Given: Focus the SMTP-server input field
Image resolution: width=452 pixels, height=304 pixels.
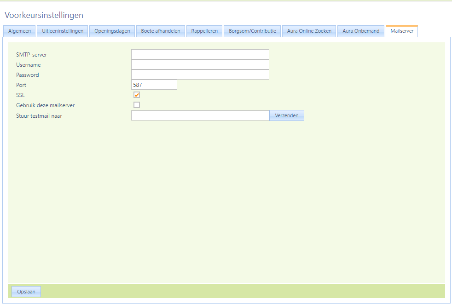Looking at the screenshot, I should [x=200, y=55].
